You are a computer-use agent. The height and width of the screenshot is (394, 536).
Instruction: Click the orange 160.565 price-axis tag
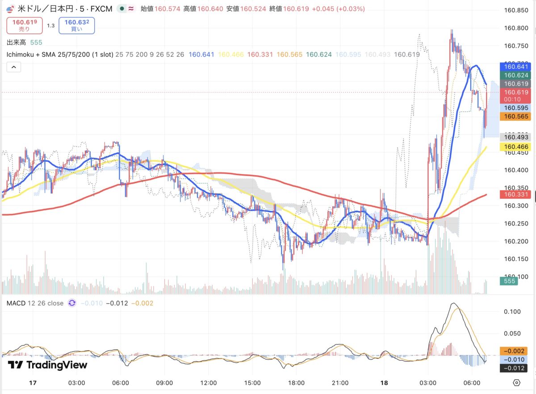tap(516, 116)
